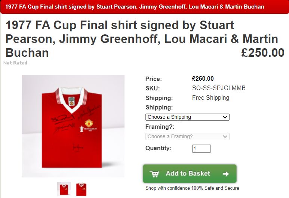Screen dimensions: 289x198
Task: Click the Add to Basket text
Action: tap(188, 173)
